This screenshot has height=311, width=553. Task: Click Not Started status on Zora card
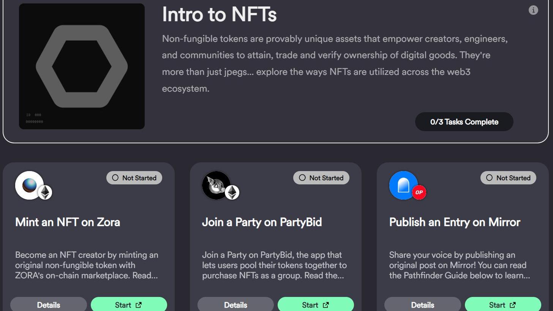(x=134, y=178)
